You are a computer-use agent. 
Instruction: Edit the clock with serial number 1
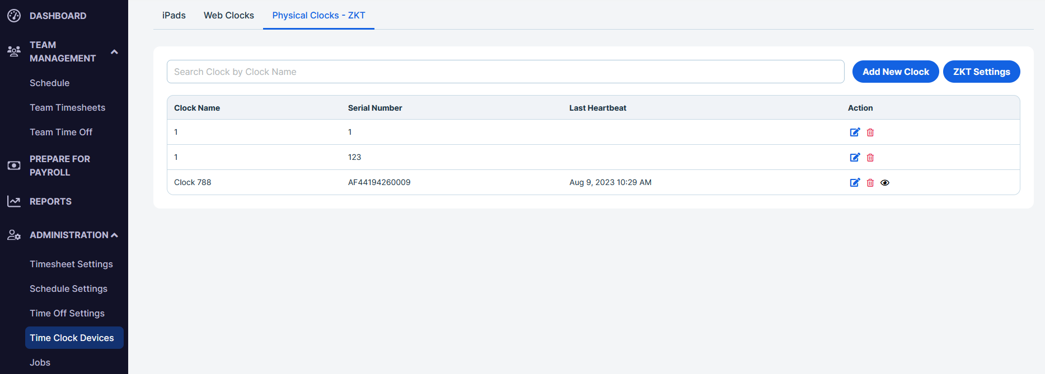[855, 132]
